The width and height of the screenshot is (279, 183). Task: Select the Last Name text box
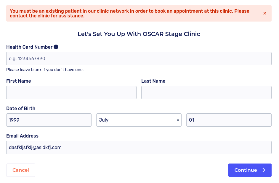point(206,93)
